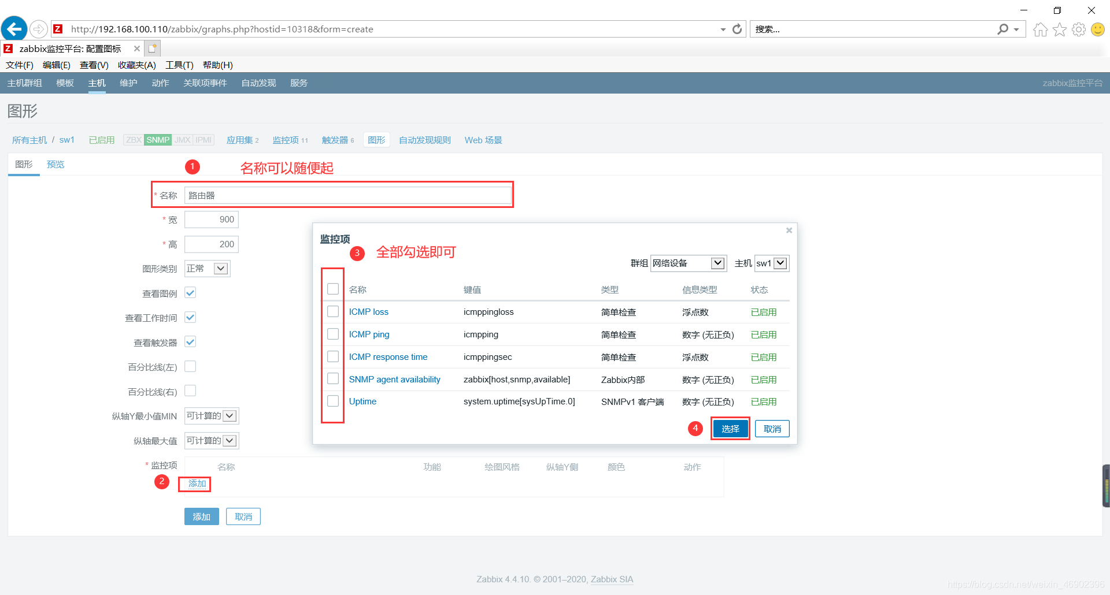
Task: Click the SNMP availability badge
Action: coord(158,140)
